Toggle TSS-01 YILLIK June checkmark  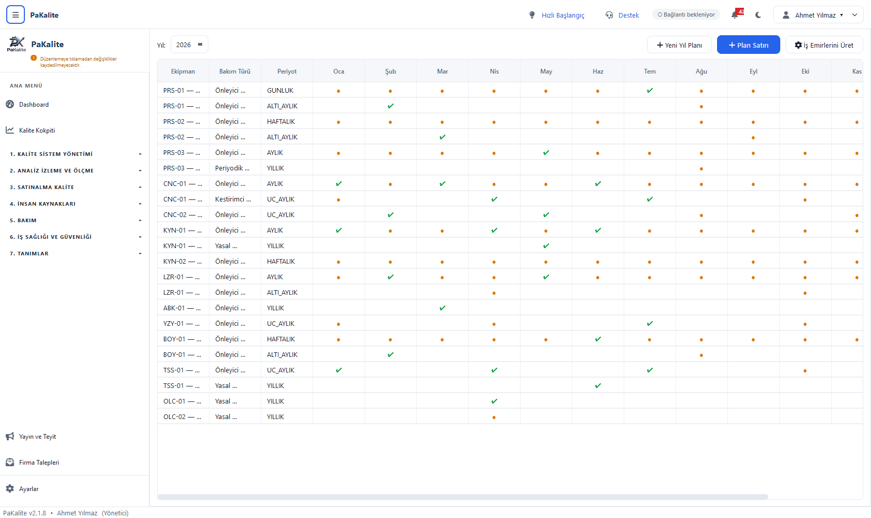click(598, 386)
